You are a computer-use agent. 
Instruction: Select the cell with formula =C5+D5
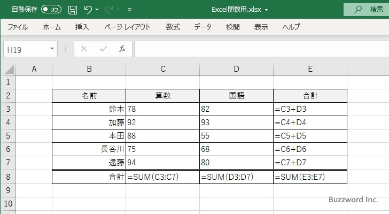310,136
